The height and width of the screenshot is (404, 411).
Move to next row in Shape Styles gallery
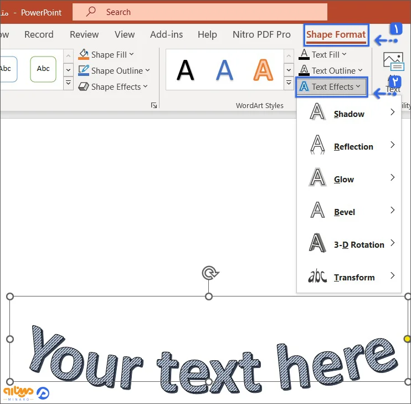click(68, 70)
